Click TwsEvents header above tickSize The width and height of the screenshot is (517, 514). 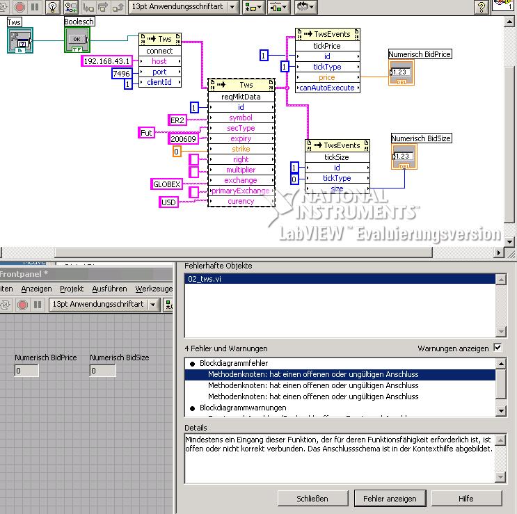[x=337, y=145]
